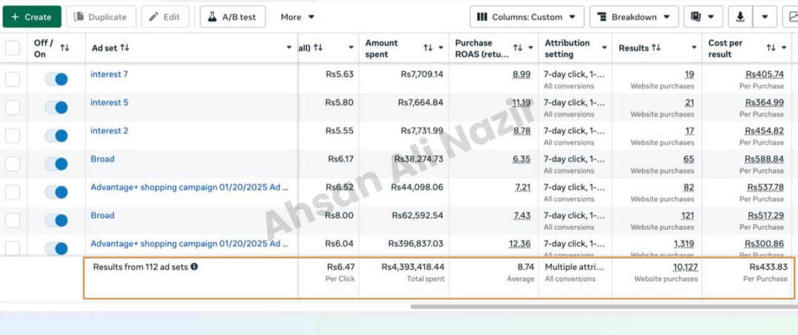The width and height of the screenshot is (798, 335).
Task: Open the Breakdown dropdown
Action: 634,17
